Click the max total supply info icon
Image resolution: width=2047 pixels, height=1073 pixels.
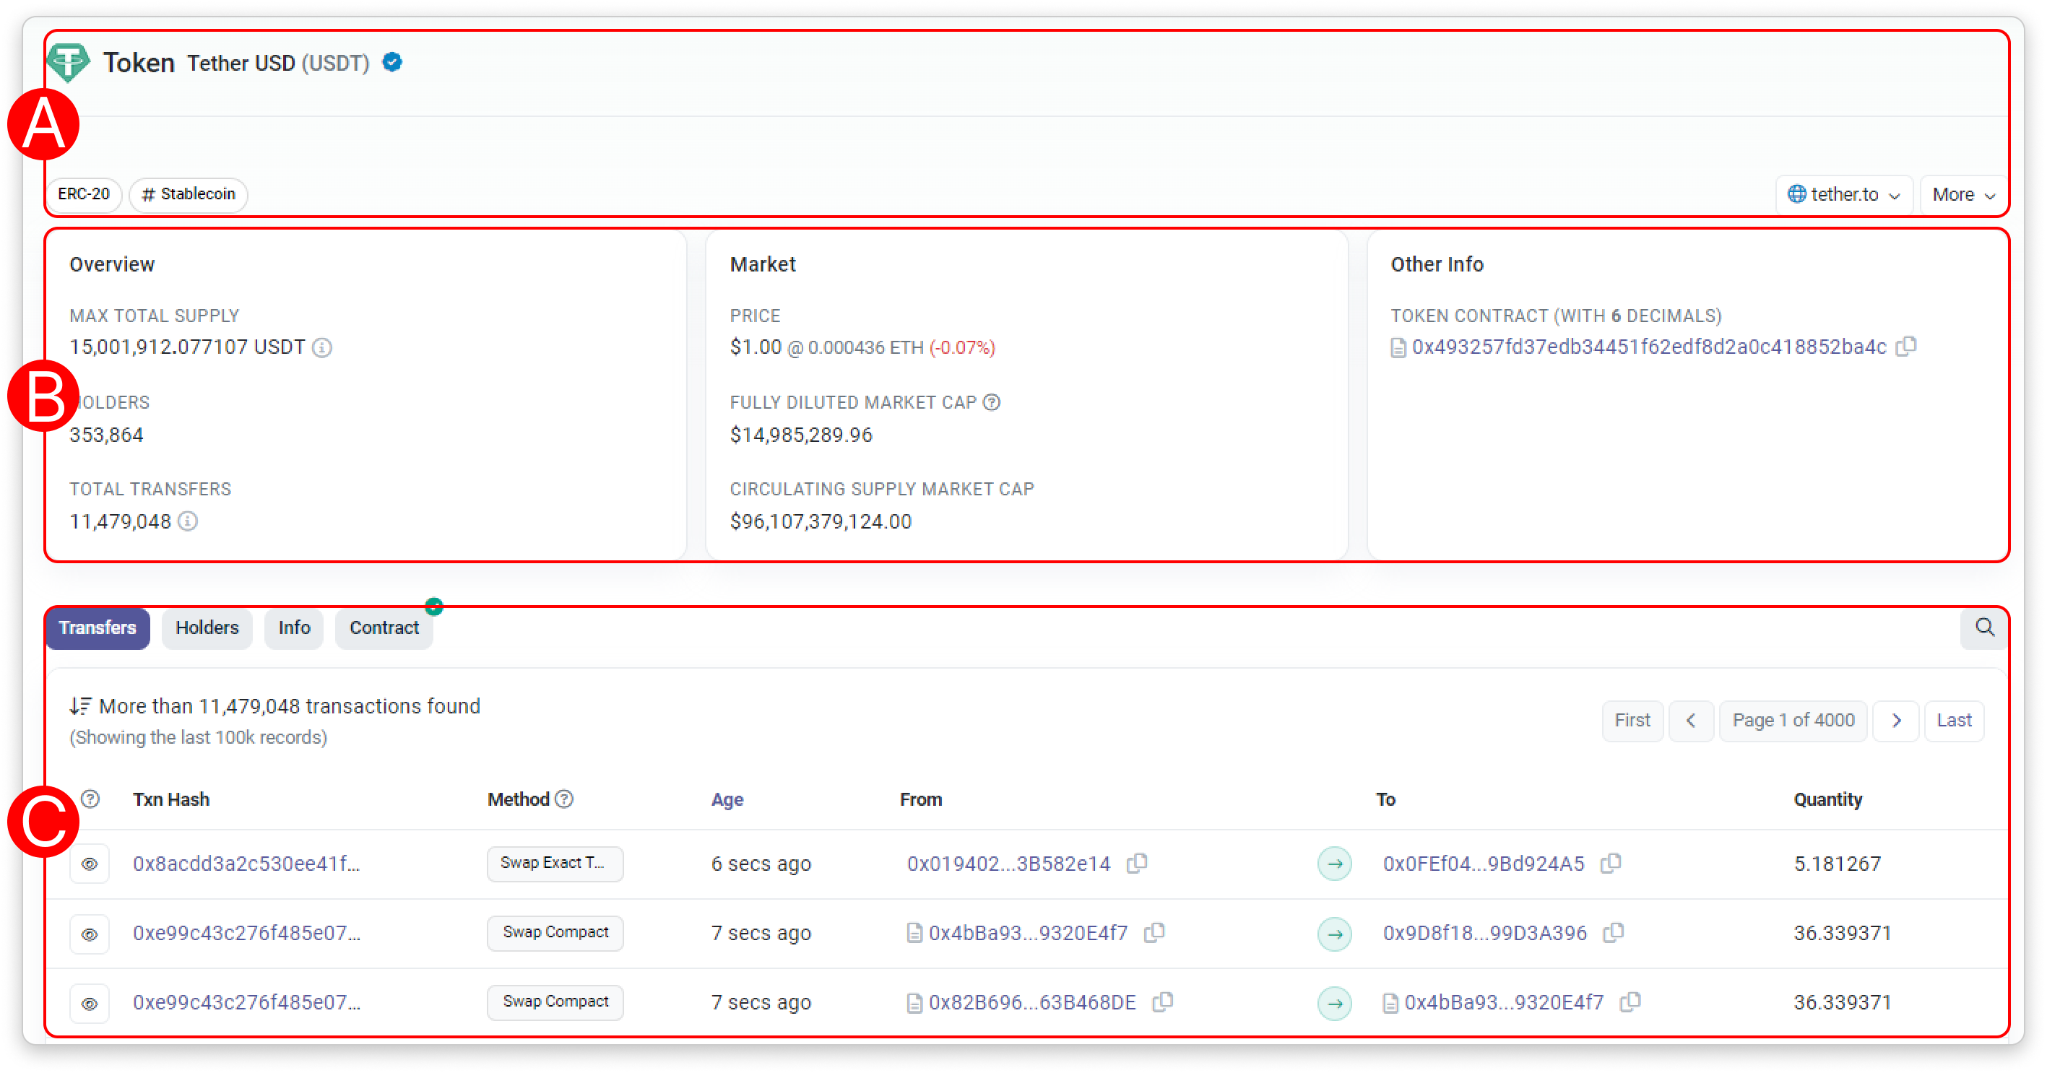point(322,348)
